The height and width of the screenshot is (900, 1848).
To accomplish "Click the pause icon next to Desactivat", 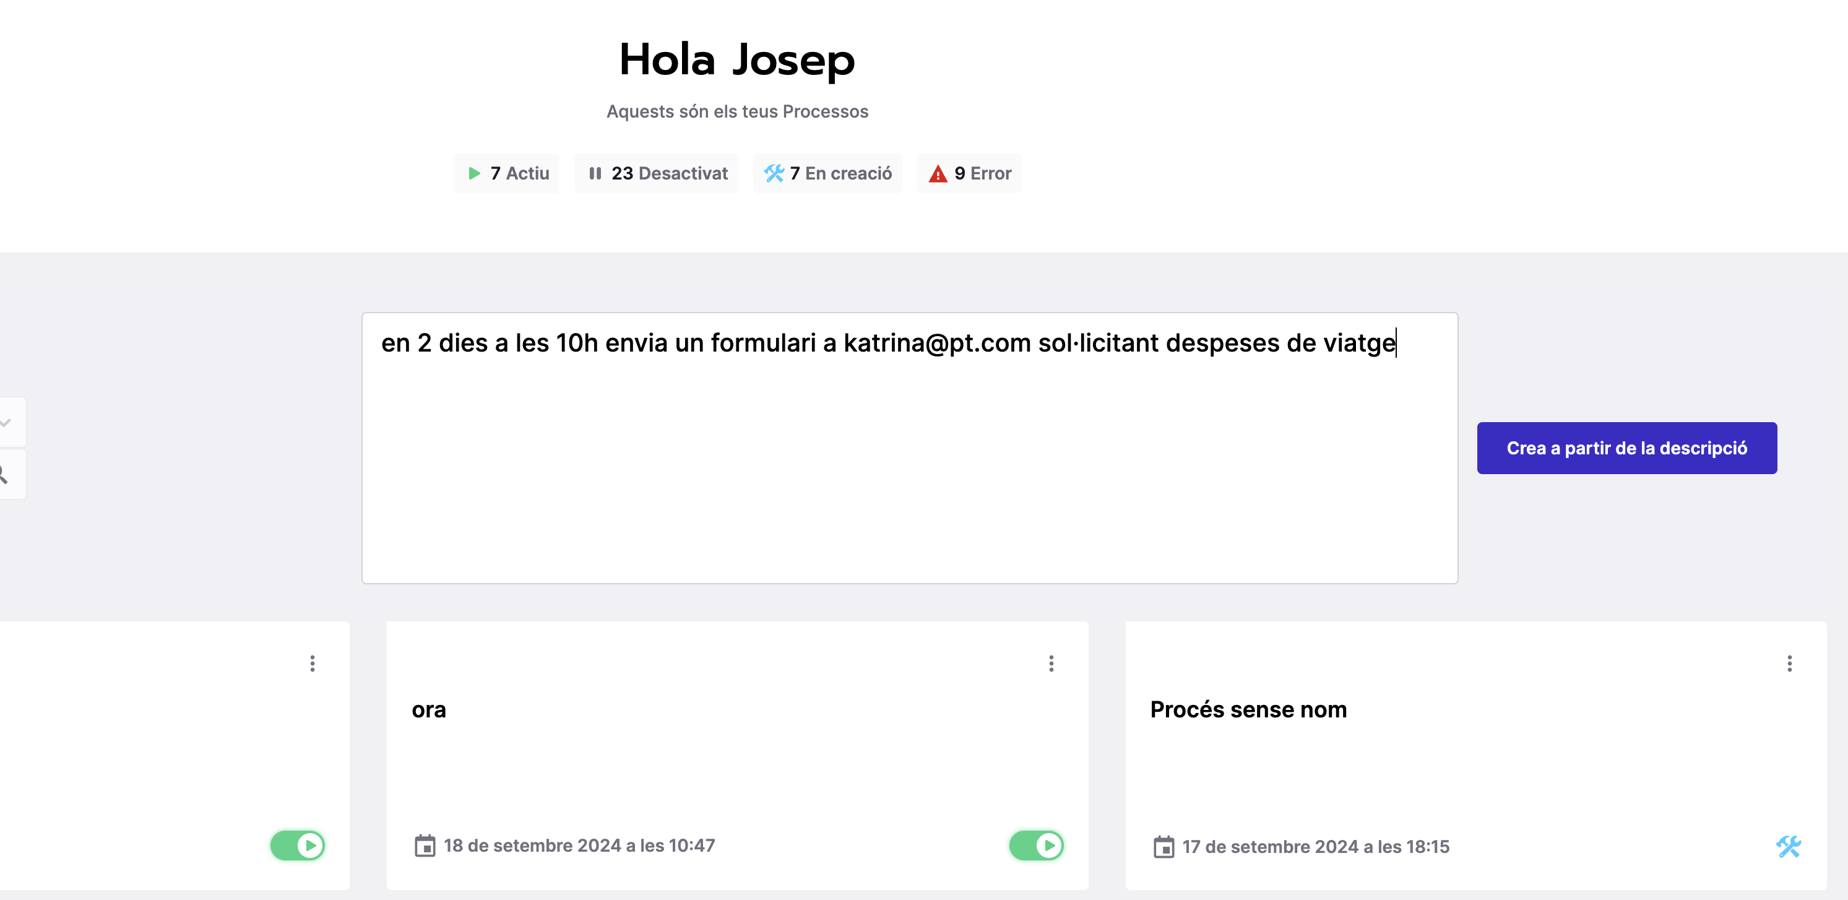I will click(x=595, y=174).
